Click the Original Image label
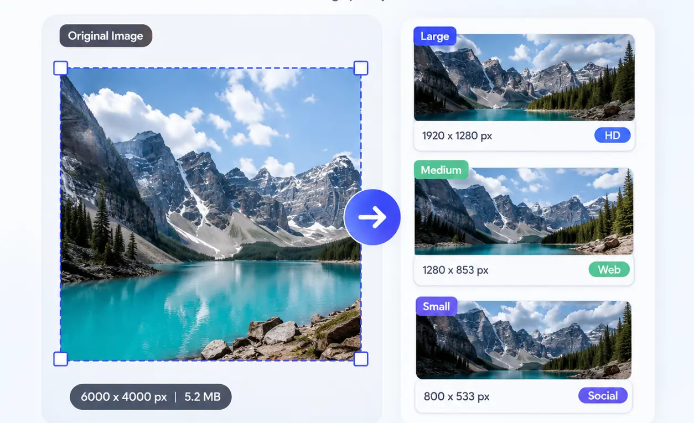This screenshot has width=694, height=423. click(106, 36)
